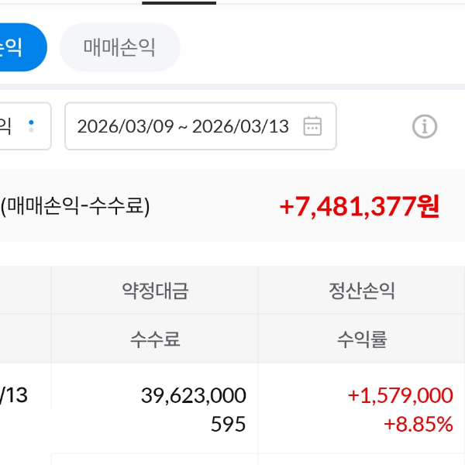Click the (매매손익-수수료) label

(x=75, y=206)
